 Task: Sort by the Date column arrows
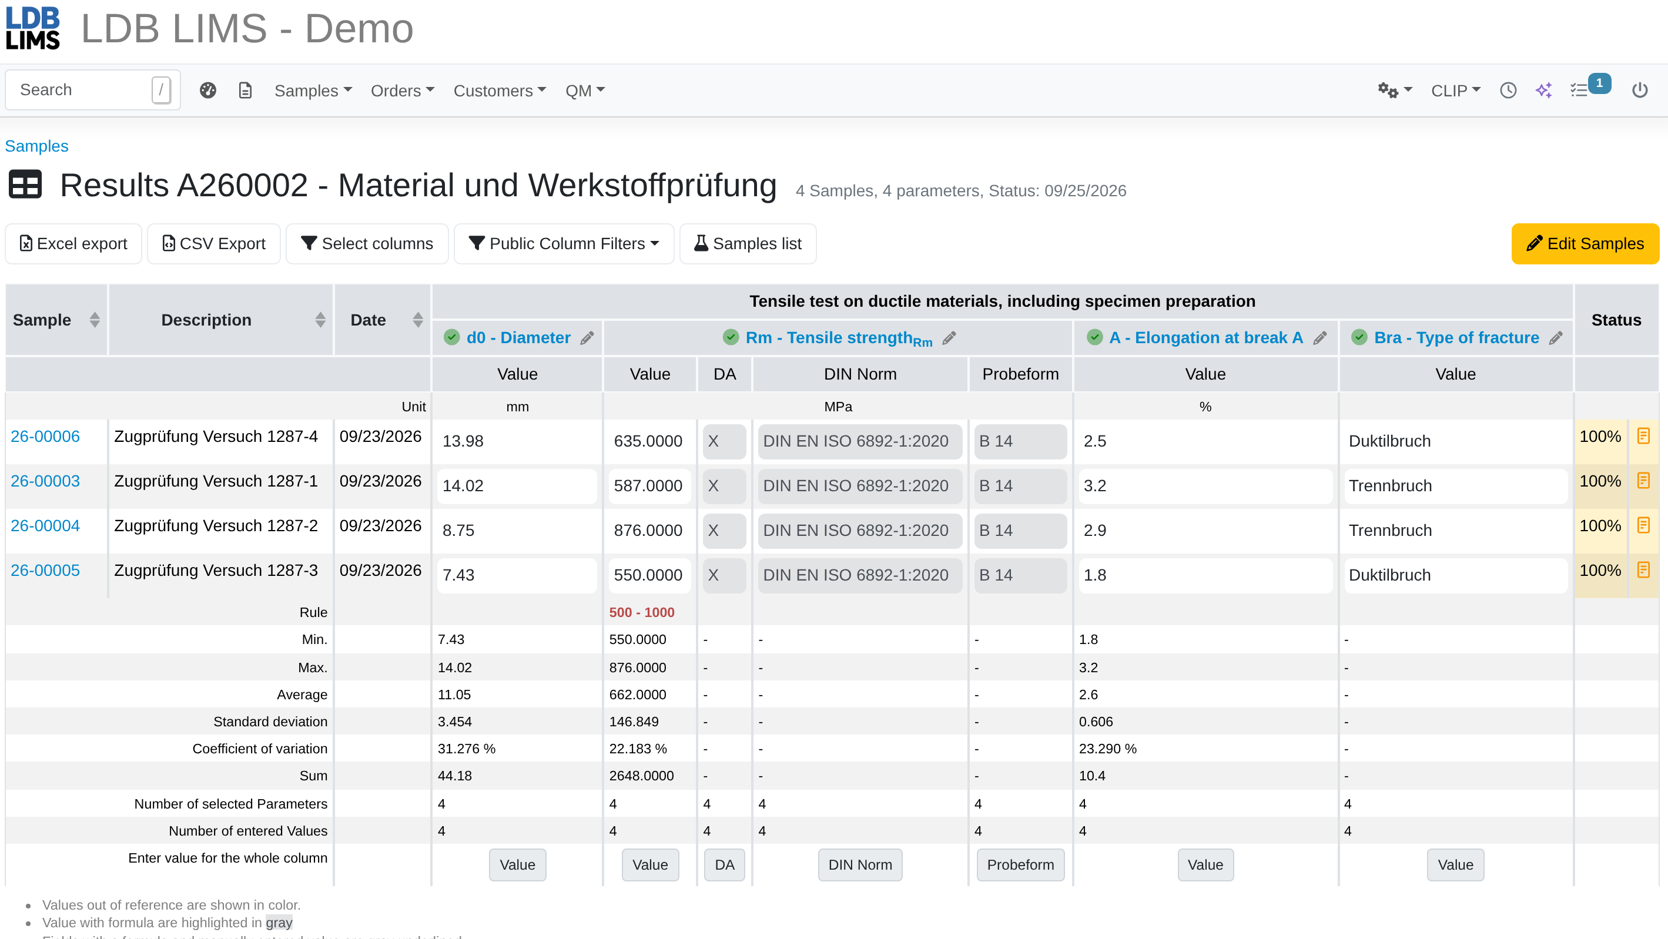[418, 320]
